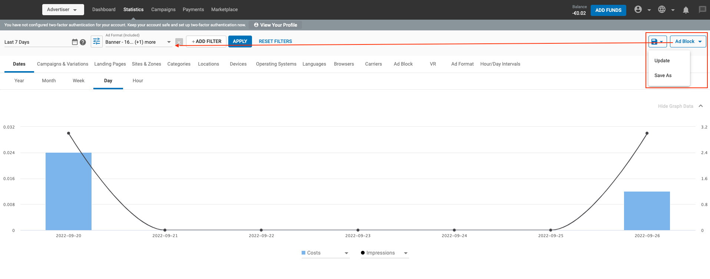Click the date range help question mark
This screenshot has height=279, width=710.
(83, 42)
